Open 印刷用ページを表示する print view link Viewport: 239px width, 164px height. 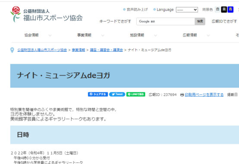204,95
